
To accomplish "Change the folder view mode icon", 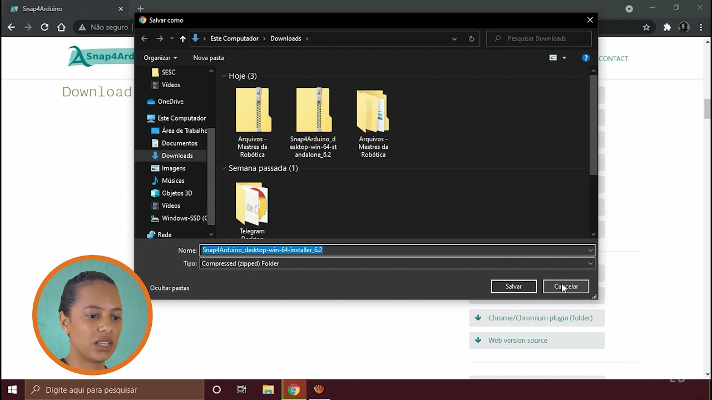I will tap(553, 58).
